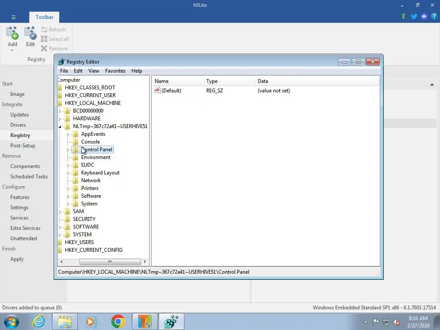Viewport: 440px width, 330px height.
Task: Show hidden tray icons arrow
Action: [x=365, y=322]
